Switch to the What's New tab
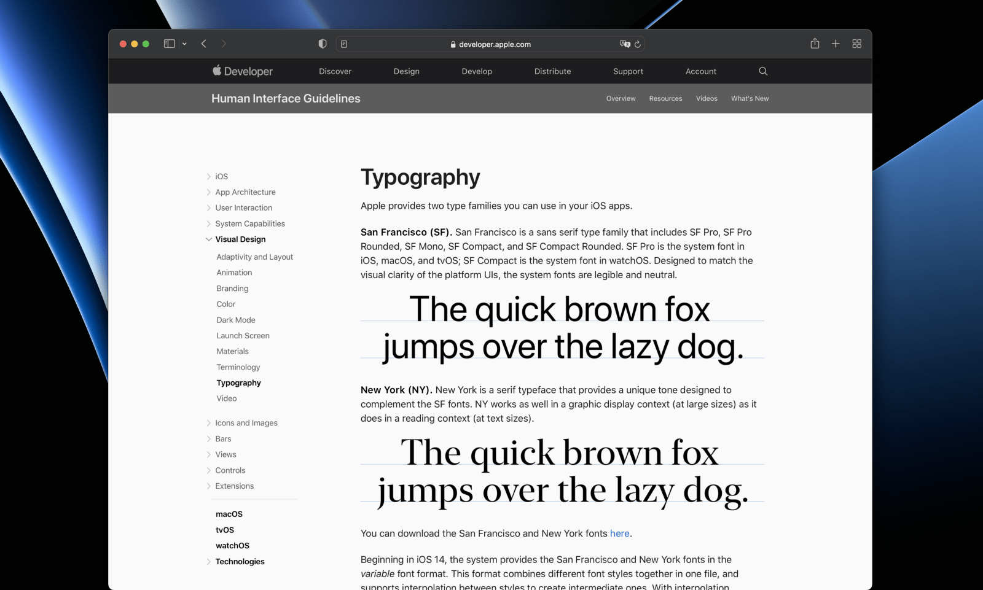 (750, 98)
